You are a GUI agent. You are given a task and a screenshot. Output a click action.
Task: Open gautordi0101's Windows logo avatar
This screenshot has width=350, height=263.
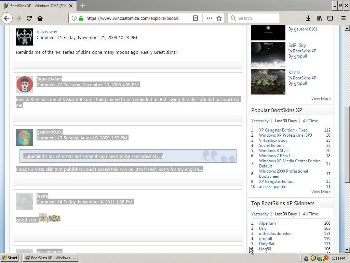click(25, 137)
